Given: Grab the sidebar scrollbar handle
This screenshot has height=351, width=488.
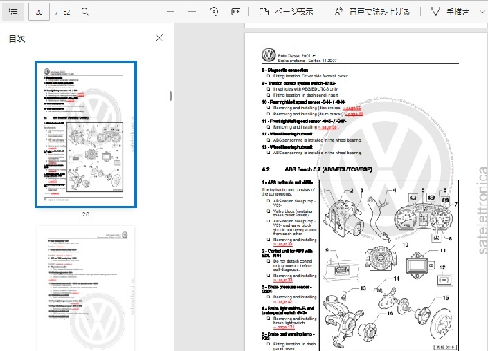Looking at the screenshot, I should tap(170, 96).
